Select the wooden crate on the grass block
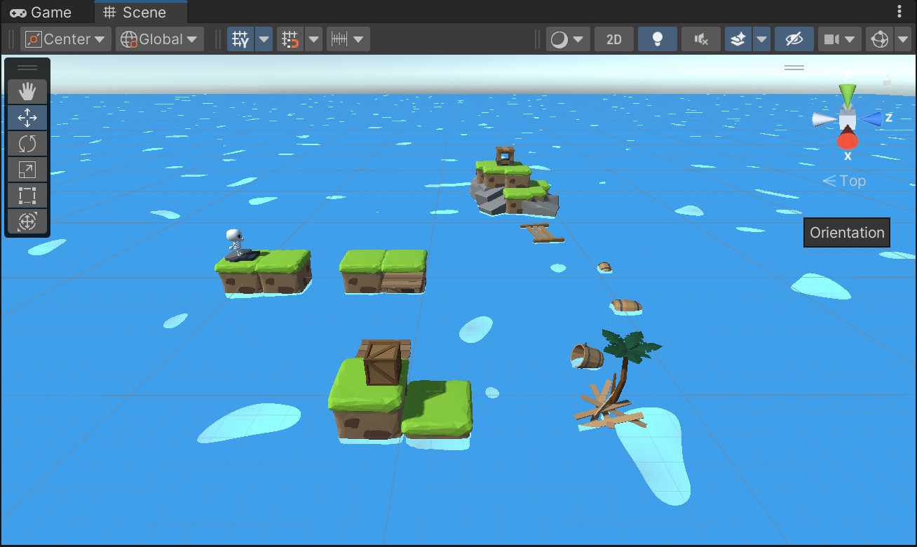Image resolution: width=917 pixels, height=547 pixels. tap(383, 362)
